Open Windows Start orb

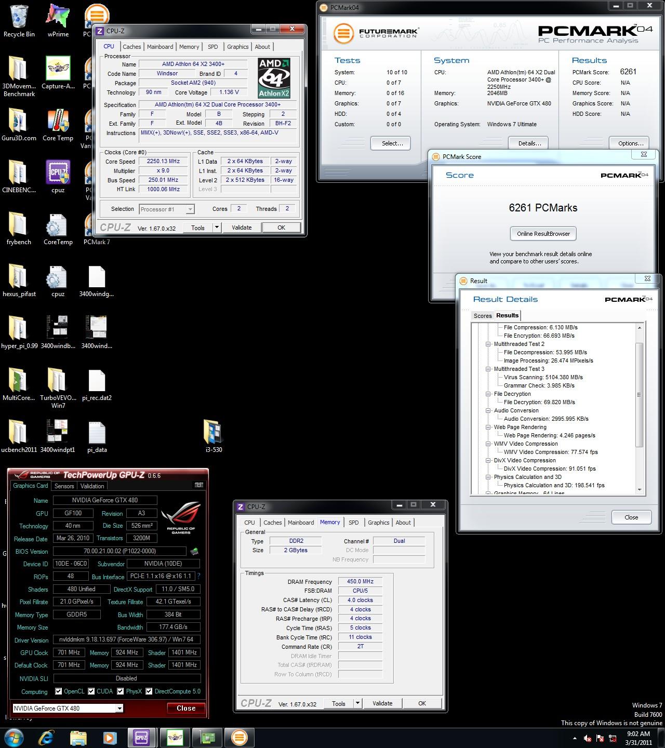click(x=15, y=737)
